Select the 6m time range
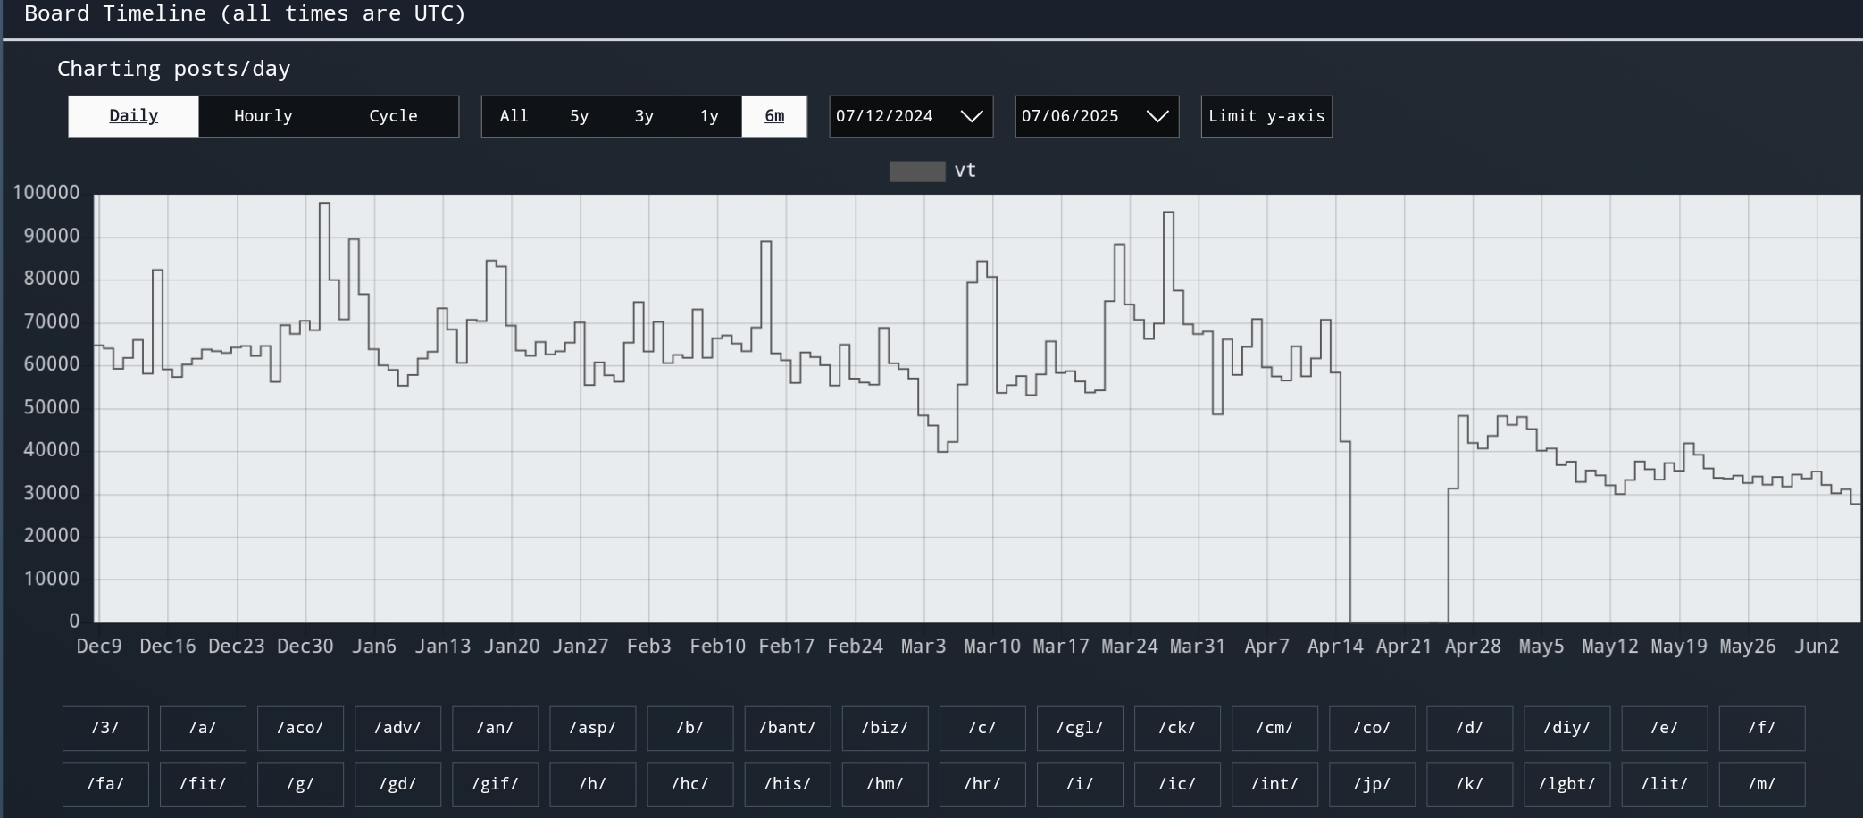The height and width of the screenshot is (818, 1863). (774, 116)
